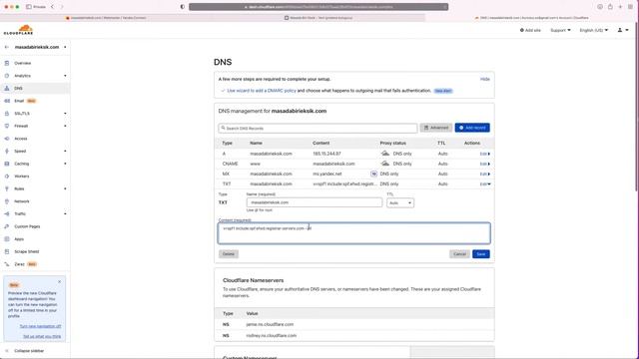Open the Speed lightning icon
Image resolution: width=639 pixels, height=359 pixels.
[7, 151]
